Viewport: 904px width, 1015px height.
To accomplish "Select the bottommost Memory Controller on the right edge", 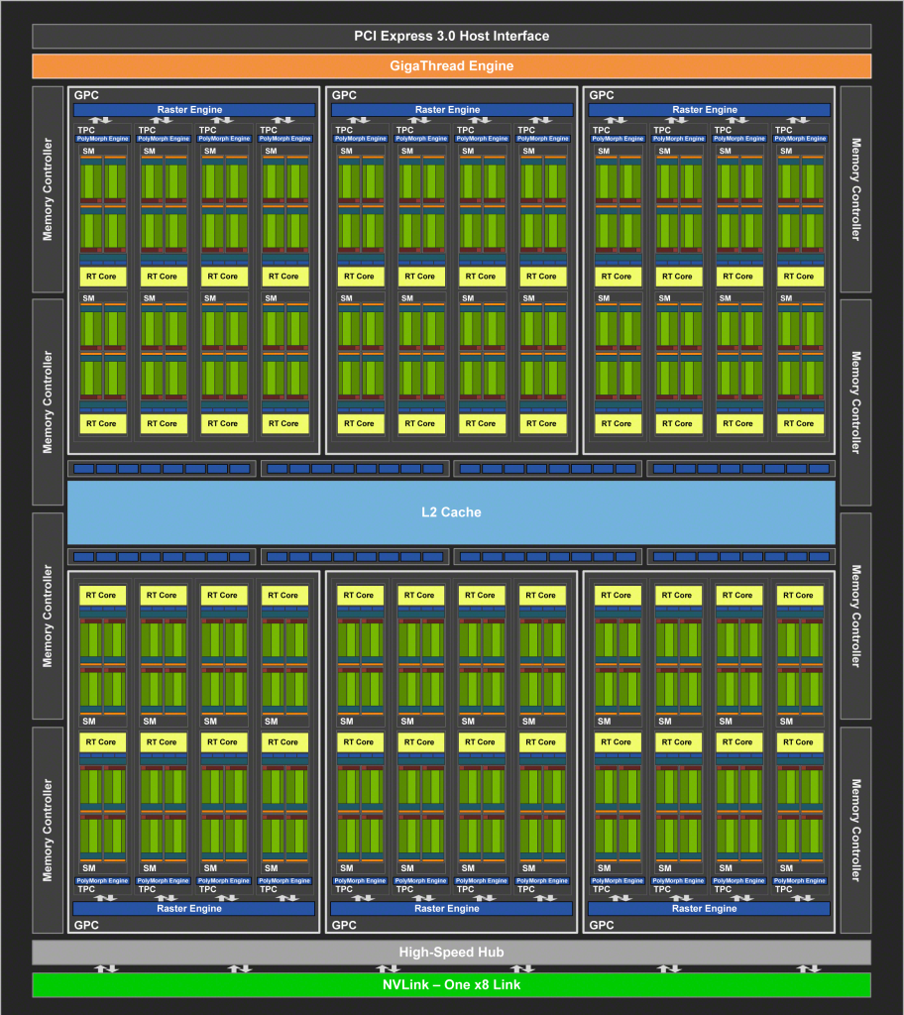I will [x=855, y=830].
